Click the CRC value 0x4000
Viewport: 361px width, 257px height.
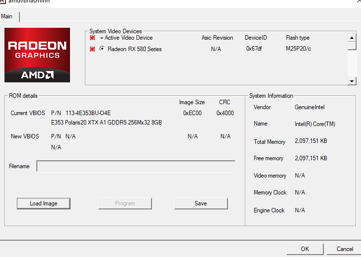coord(225,113)
